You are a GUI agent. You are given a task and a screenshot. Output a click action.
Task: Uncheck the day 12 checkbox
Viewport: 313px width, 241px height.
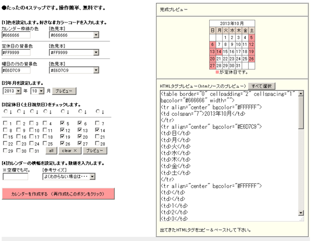click(x=62, y=130)
